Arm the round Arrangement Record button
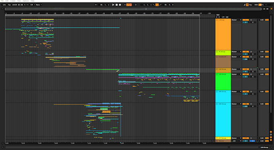Screen dimensions: 274x150 point(120,5)
